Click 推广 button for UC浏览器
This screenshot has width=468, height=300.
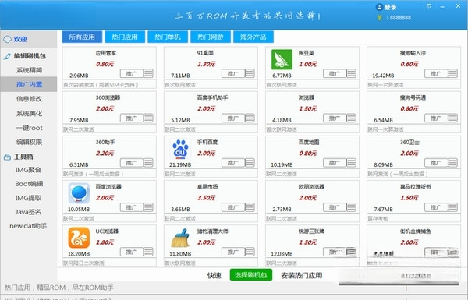[132, 252]
